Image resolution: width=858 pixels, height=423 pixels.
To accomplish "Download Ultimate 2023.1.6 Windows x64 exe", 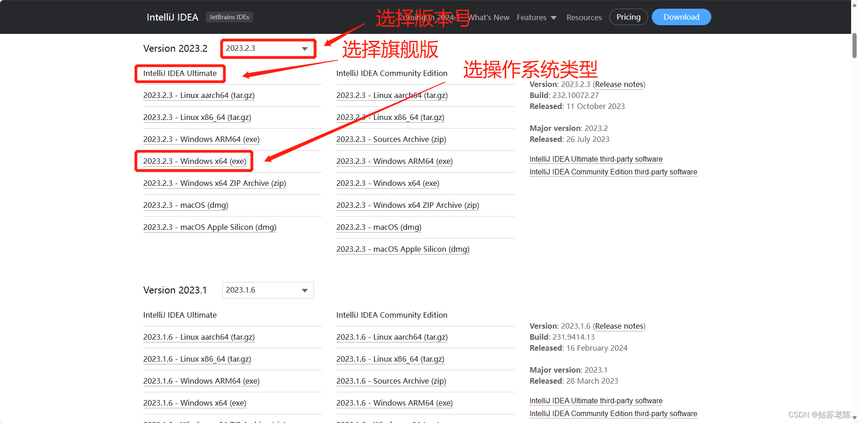I will 195,403.
